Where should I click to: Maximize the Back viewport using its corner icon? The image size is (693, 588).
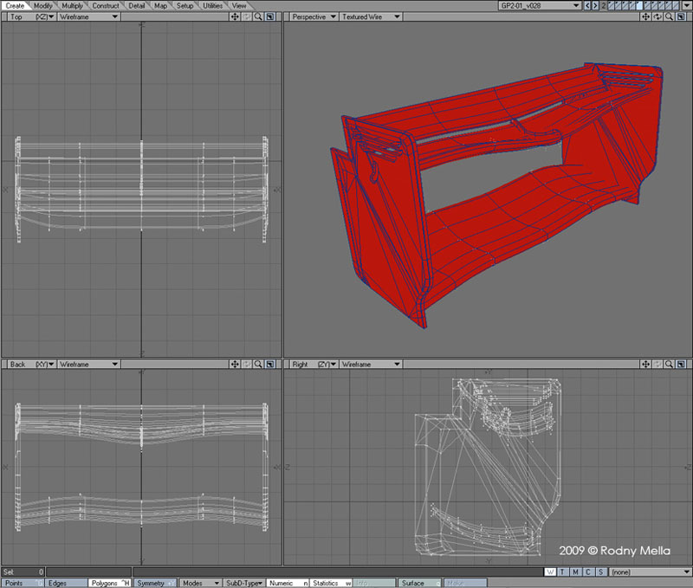pos(269,365)
